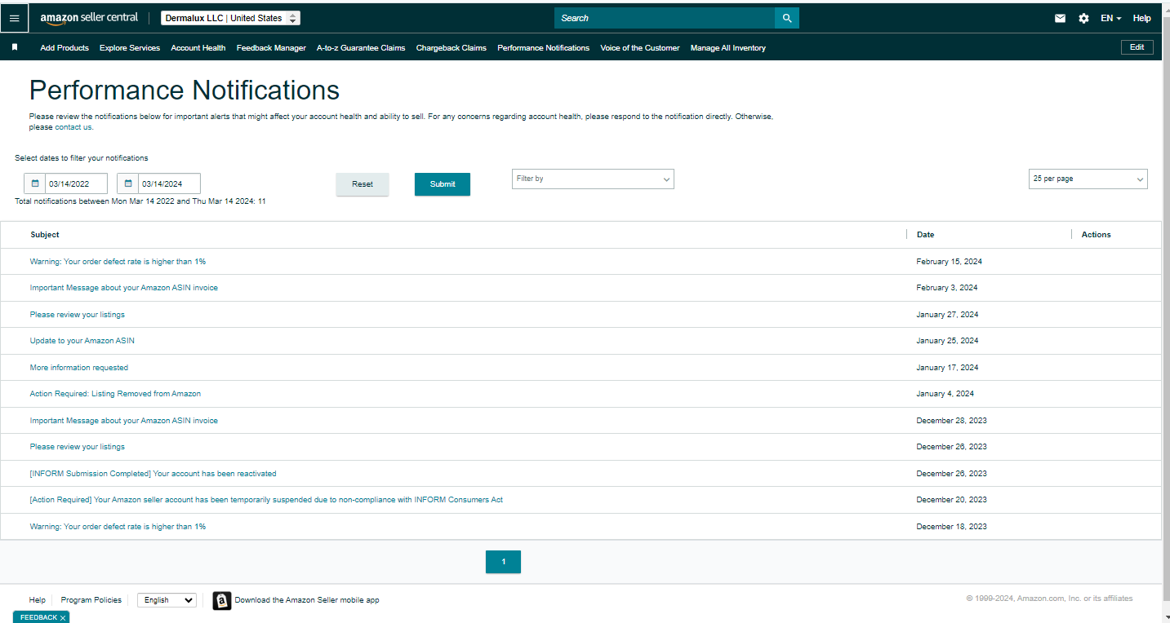Open the end date calendar icon

point(128,183)
